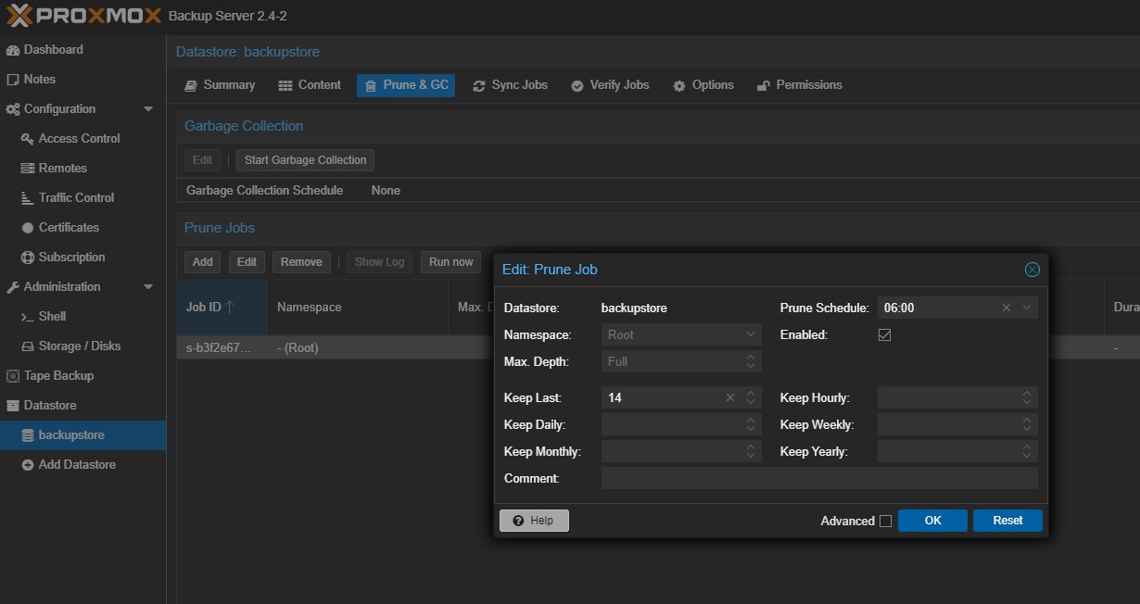Go to Access Control settings
1140x604 pixels.
click(x=79, y=139)
